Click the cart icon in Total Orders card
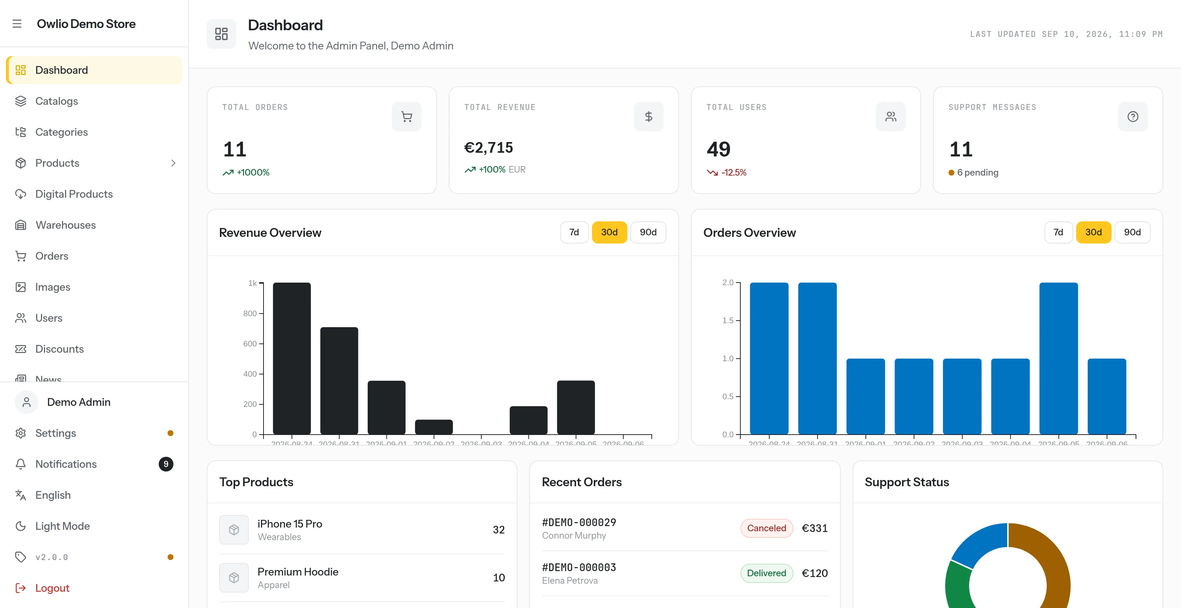This screenshot has width=1181, height=608. click(407, 117)
